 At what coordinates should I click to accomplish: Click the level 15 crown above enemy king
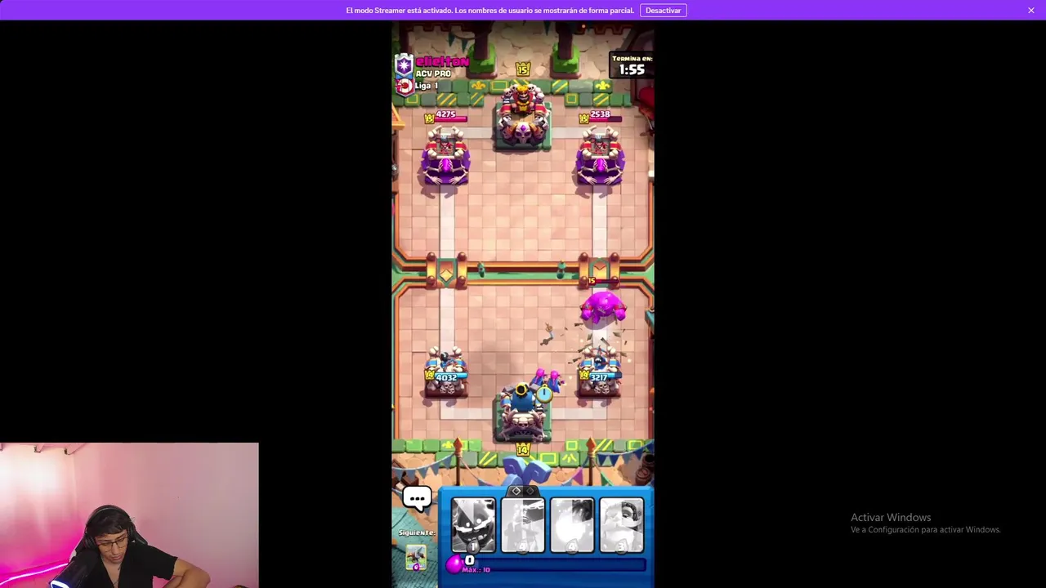[x=523, y=69]
